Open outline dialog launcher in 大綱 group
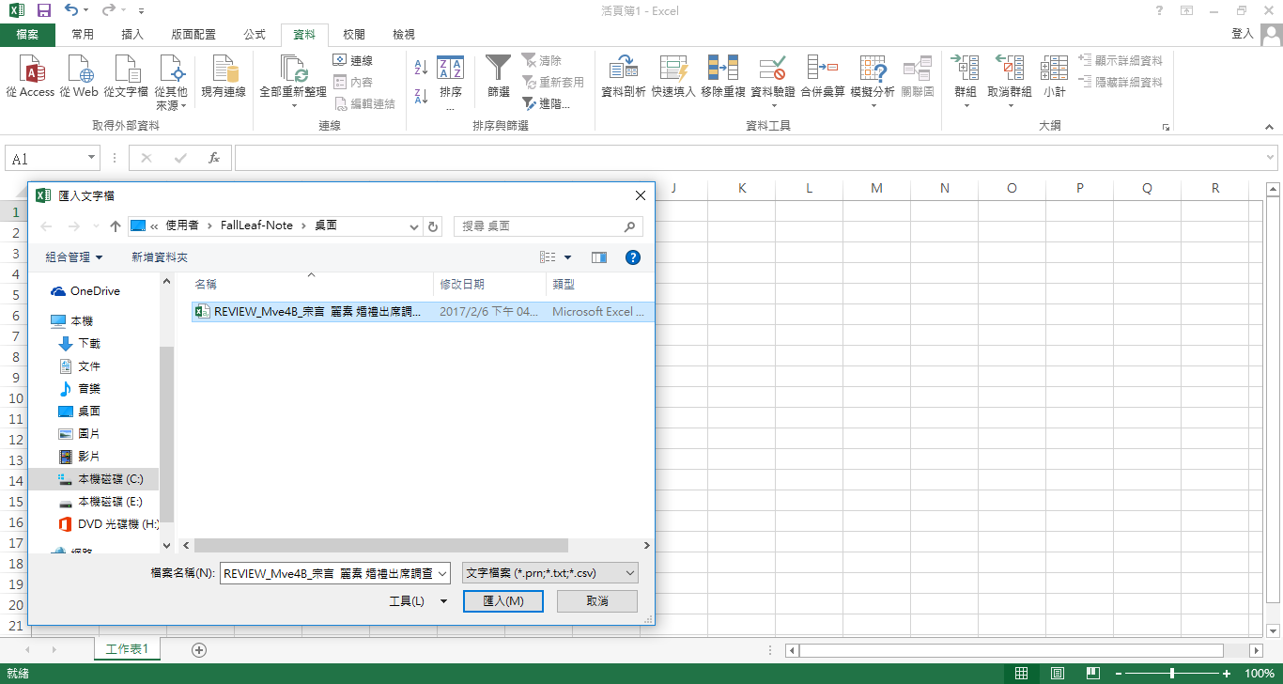 [x=1166, y=127]
